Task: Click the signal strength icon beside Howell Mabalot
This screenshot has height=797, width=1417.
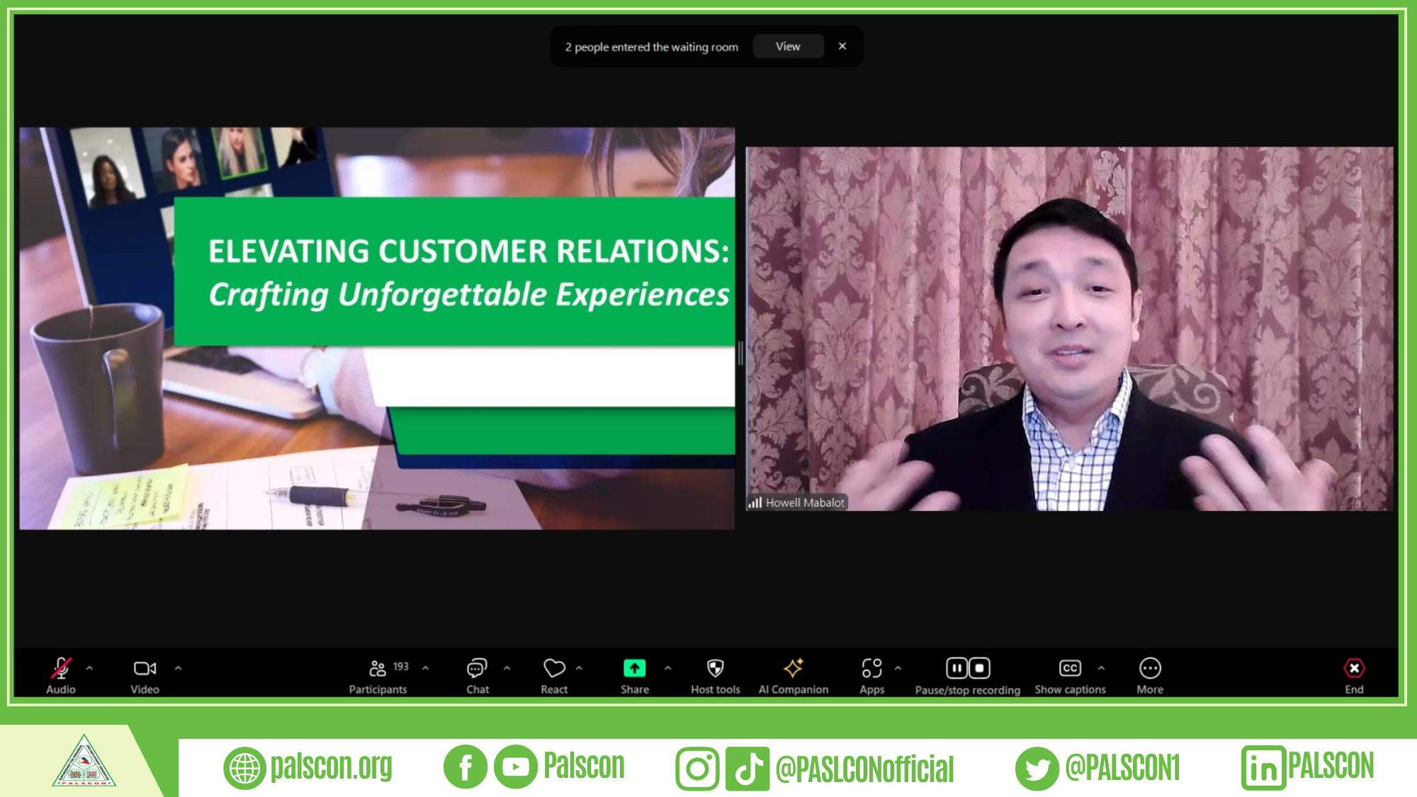Action: [755, 502]
